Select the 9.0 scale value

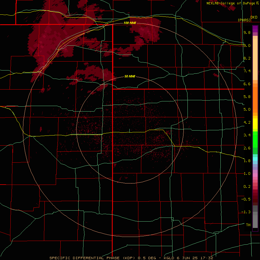point(247,45)
